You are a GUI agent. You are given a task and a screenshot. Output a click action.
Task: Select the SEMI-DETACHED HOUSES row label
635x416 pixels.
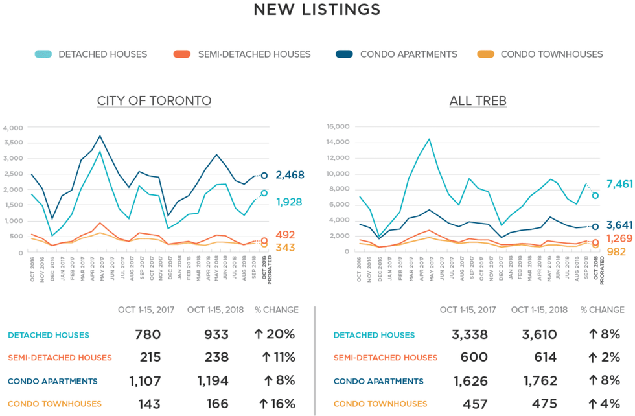point(60,357)
